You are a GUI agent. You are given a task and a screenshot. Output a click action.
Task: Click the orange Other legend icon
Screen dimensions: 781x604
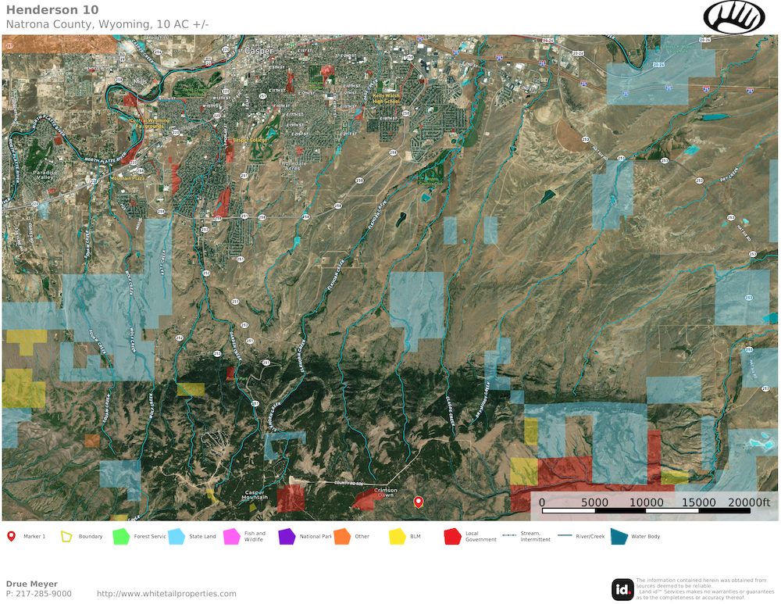(342, 536)
